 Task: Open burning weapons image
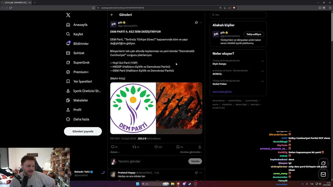tap(179, 108)
